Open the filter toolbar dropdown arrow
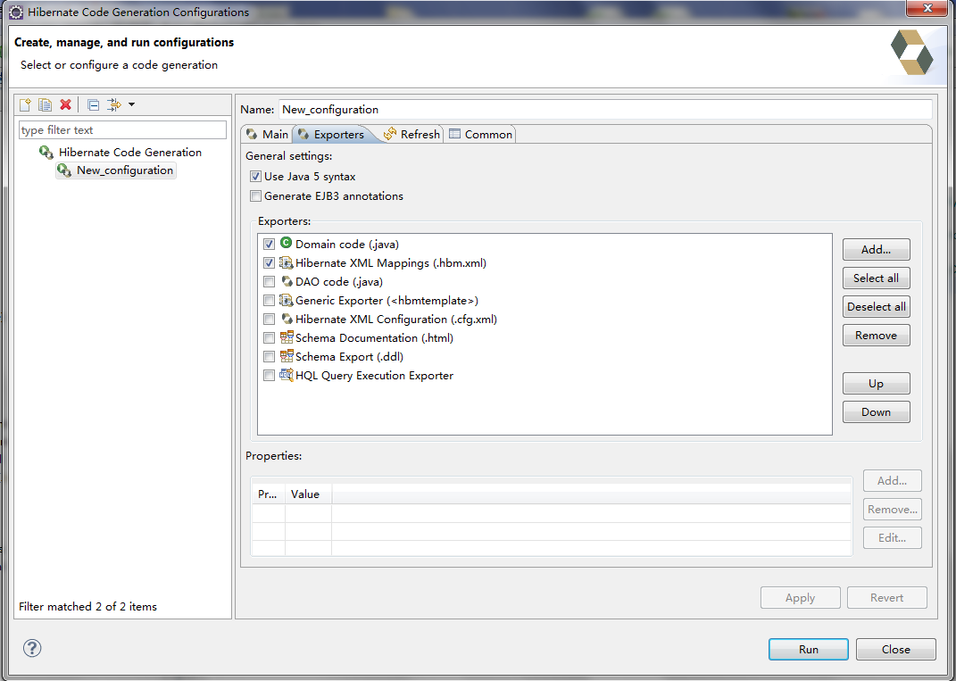The image size is (956, 681). [x=129, y=104]
